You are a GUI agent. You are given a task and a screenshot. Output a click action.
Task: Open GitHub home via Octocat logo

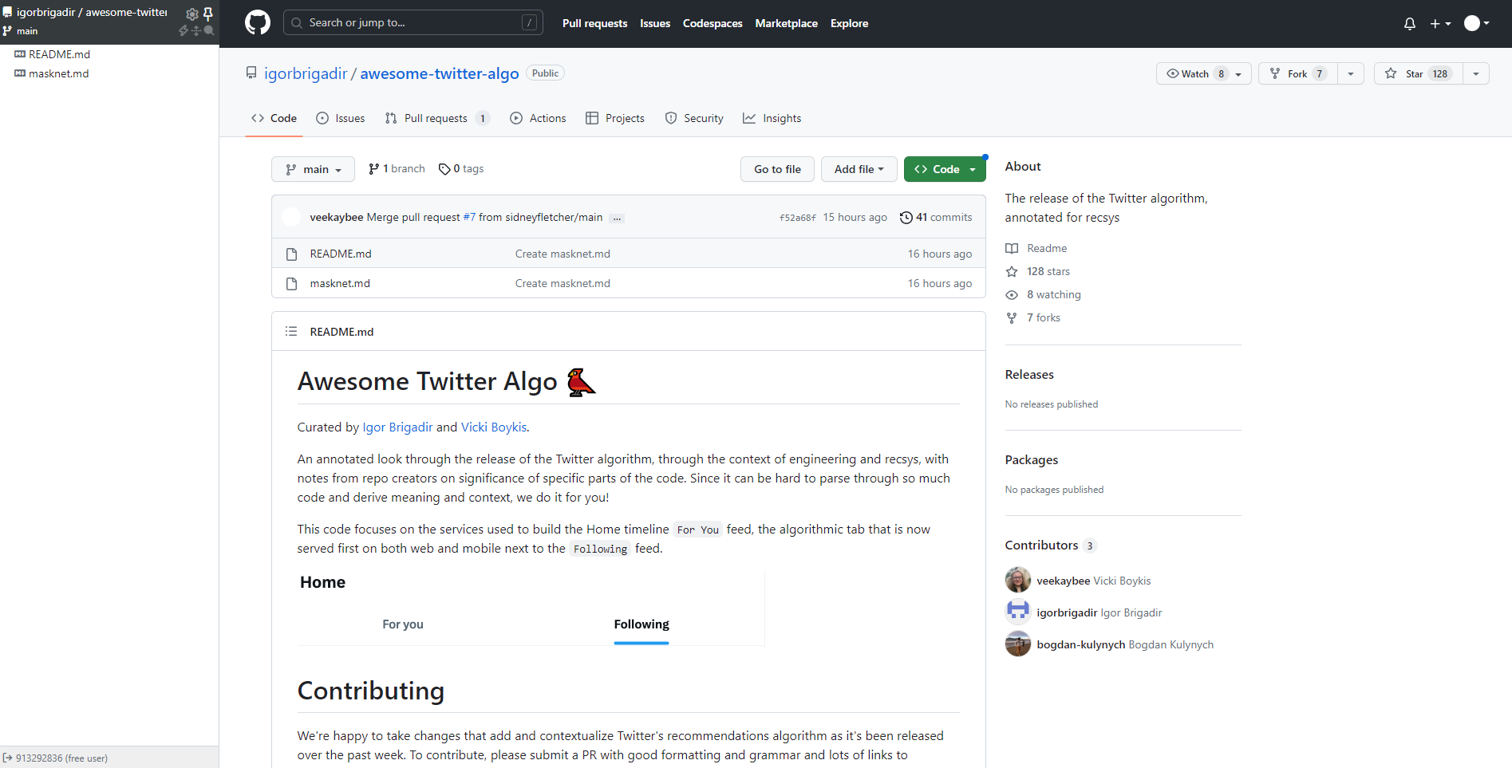[x=258, y=23]
